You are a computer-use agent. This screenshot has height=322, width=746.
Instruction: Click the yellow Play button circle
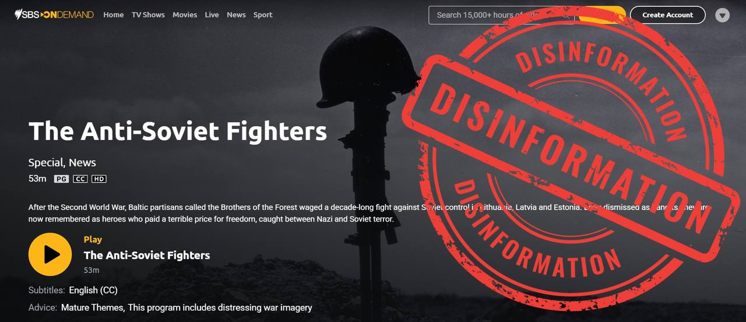tap(50, 255)
